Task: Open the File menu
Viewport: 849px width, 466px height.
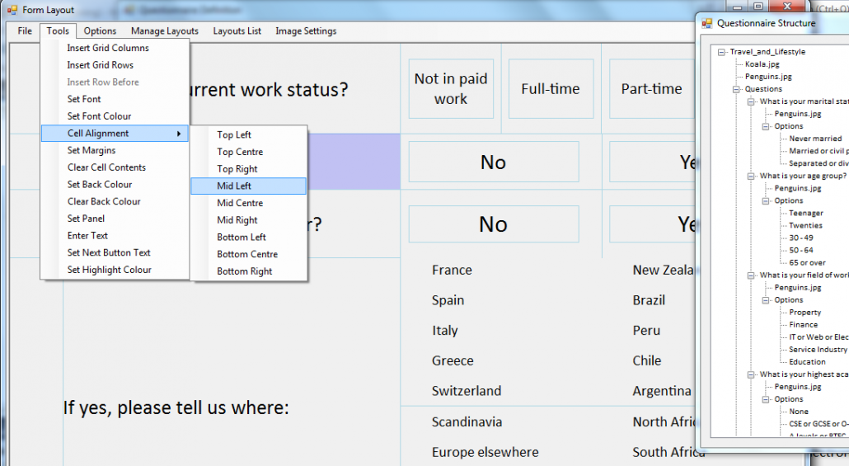Action: (x=25, y=31)
